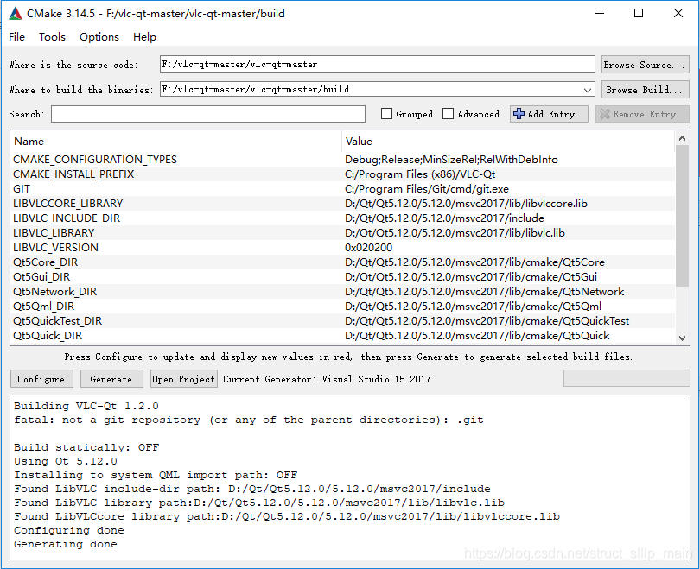Expand the build binaries path dropdown

click(x=588, y=90)
